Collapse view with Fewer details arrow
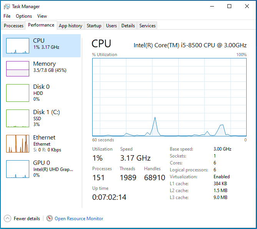This screenshot has width=257, height=229. 8,218
